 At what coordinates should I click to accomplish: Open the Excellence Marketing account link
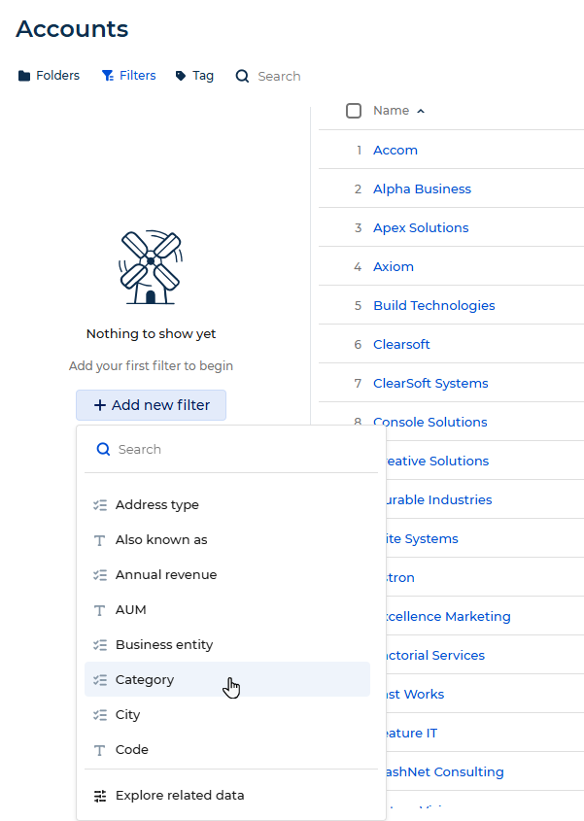coord(448,616)
